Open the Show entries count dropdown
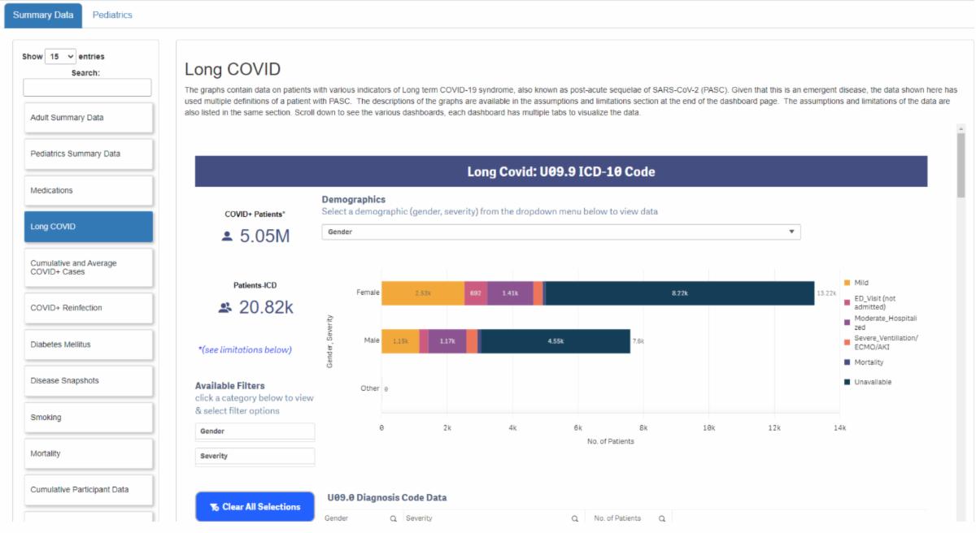 click(x=61, y=57)
